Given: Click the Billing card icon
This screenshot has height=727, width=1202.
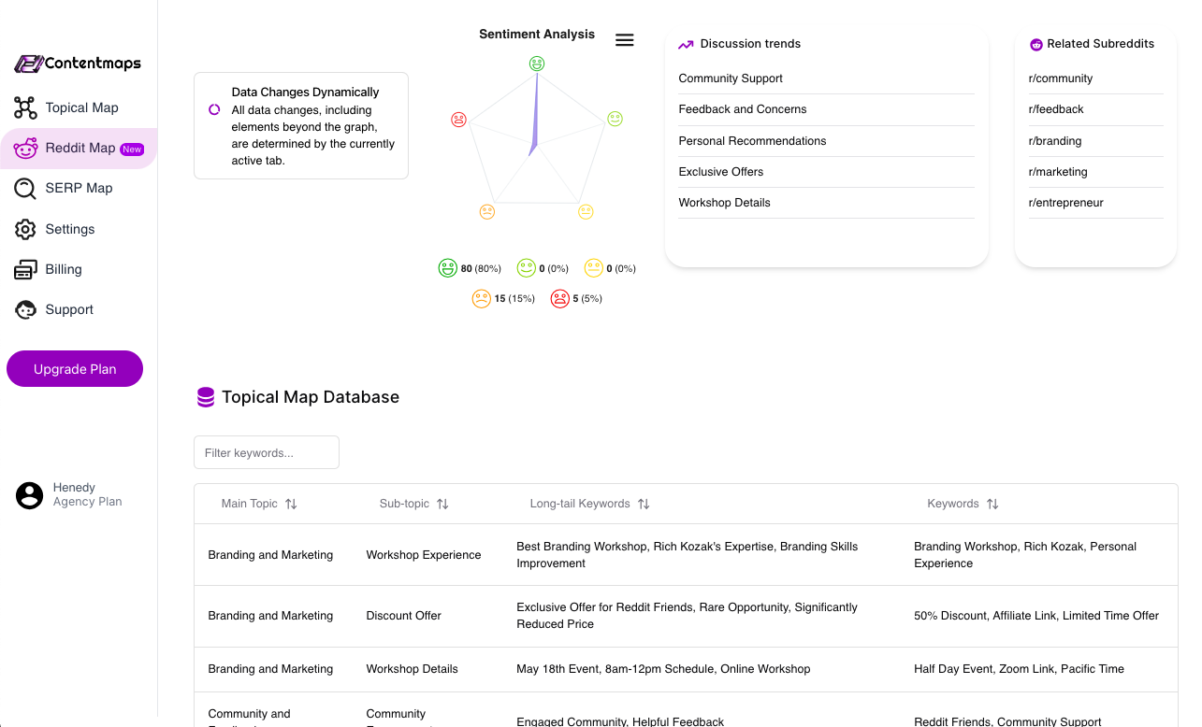Looking at the screenshot, I should point(26,269).
